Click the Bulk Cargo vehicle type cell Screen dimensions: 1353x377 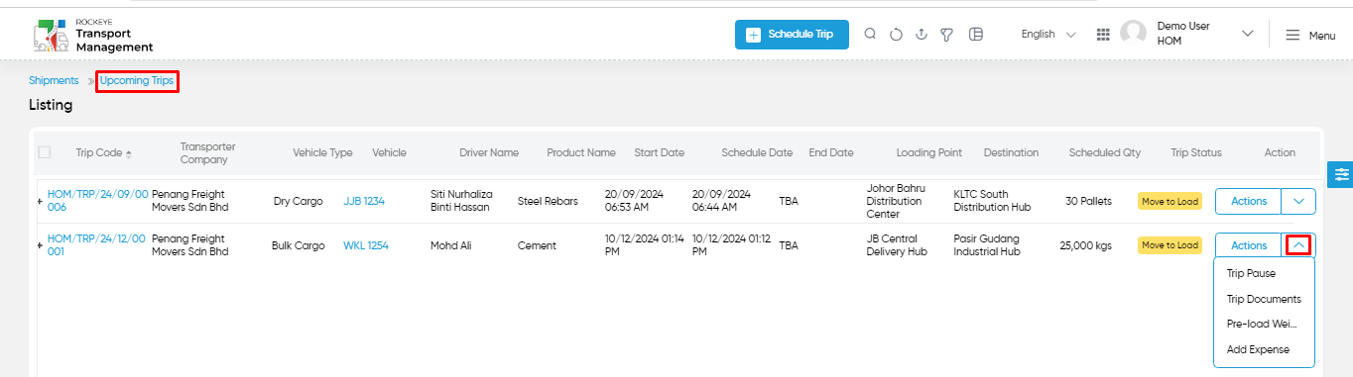(298, 245)
